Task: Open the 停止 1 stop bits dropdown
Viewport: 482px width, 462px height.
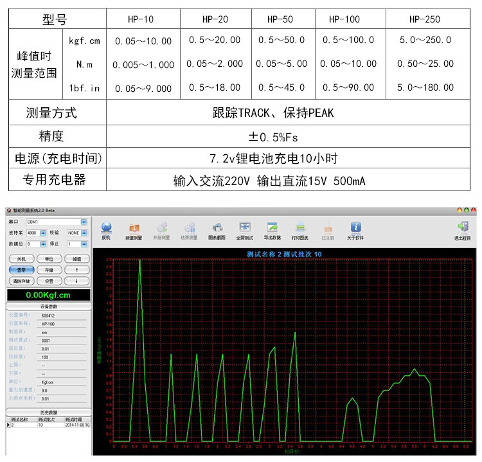Action: click(84, 244)
